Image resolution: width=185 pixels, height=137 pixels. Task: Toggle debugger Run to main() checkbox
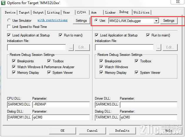coord(148,35)
